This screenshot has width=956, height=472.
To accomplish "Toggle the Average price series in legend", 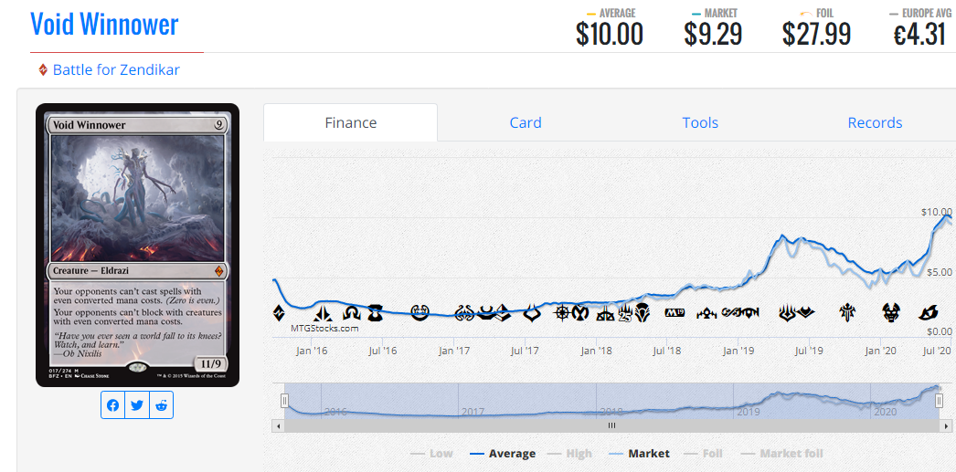I will 503,453.
